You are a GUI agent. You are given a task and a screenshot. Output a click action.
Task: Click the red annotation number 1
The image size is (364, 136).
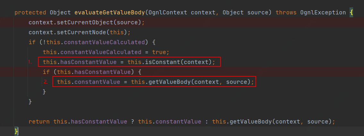point(30,62)
